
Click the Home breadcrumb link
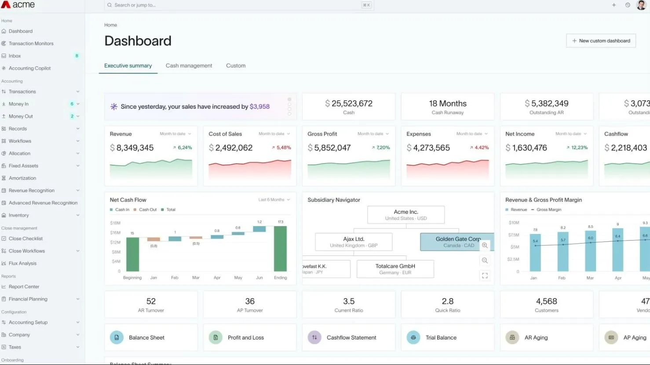pyautogui.click(x=110, y=25)
